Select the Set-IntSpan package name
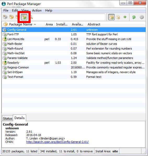148x156 pixels. click(15, 72)
